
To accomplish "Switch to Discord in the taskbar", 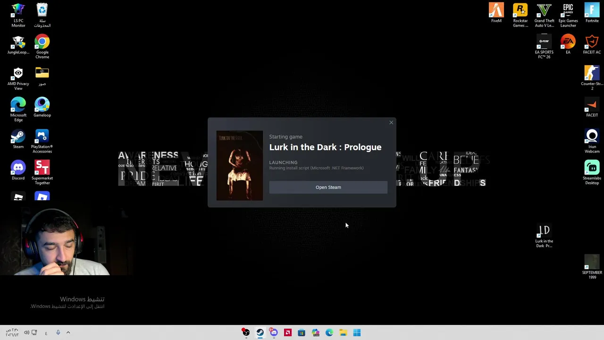I will (274, 333).
